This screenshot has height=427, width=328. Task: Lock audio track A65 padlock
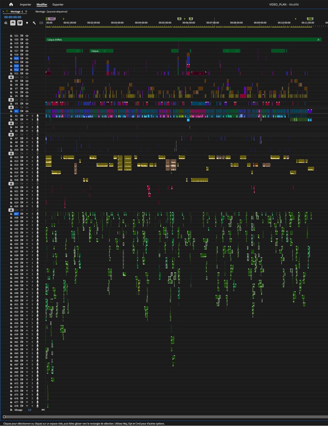pyautogui.click(x=11, y=357)
